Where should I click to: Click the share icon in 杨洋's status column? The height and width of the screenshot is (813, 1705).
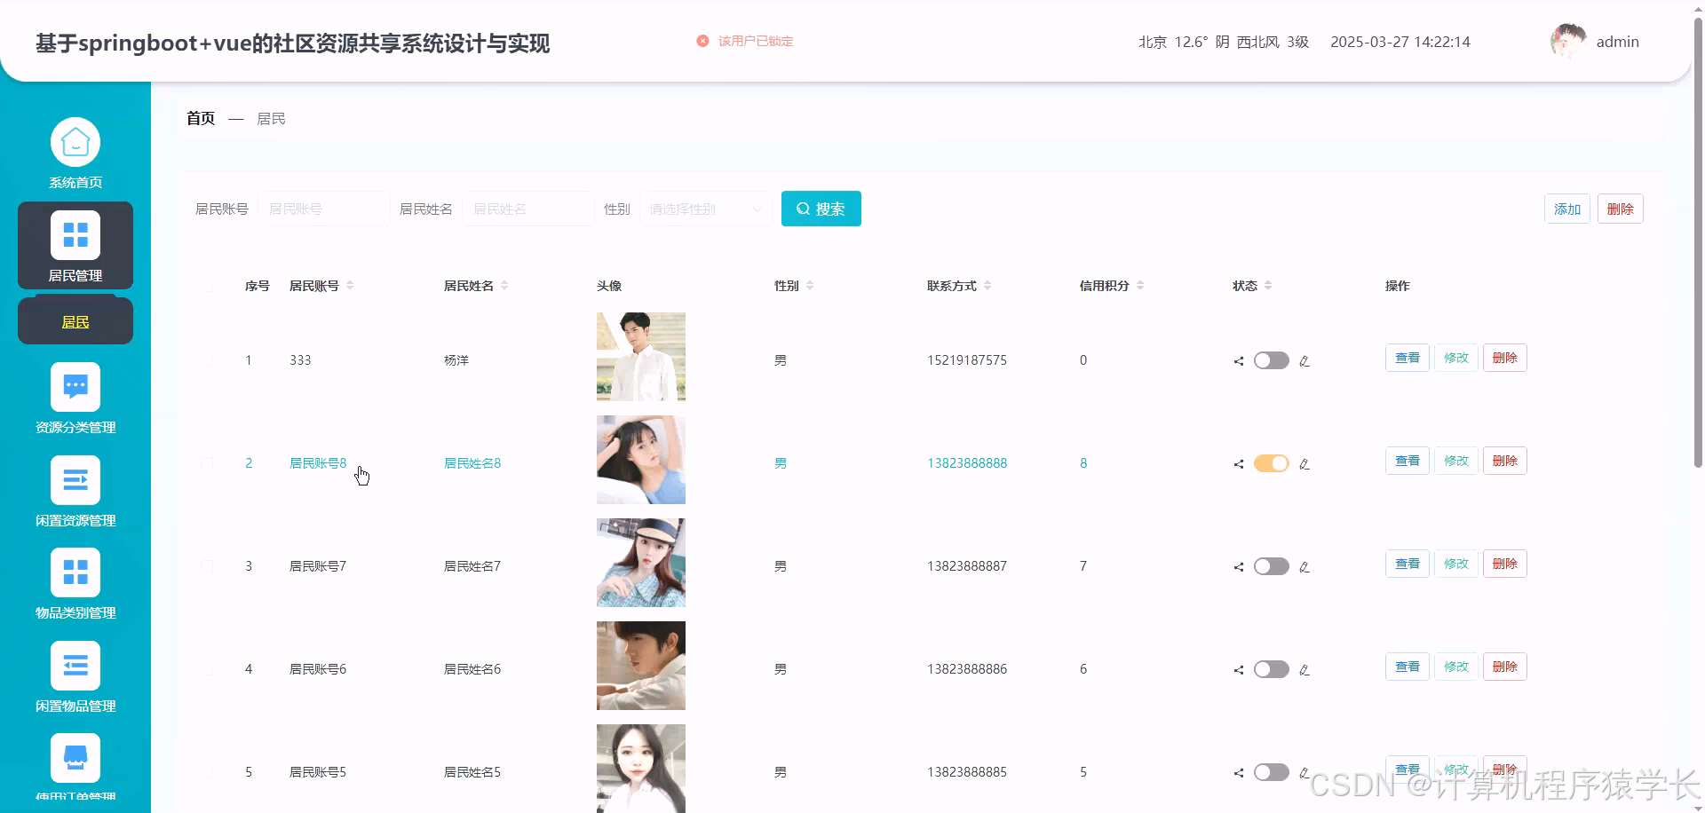coord(1238,360)
